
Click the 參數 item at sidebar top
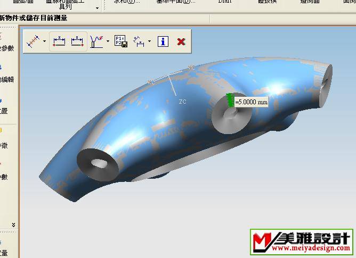[7, 48]
